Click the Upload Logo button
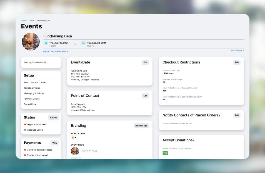Screen dimensions: 265x173 tap(141, 126)
